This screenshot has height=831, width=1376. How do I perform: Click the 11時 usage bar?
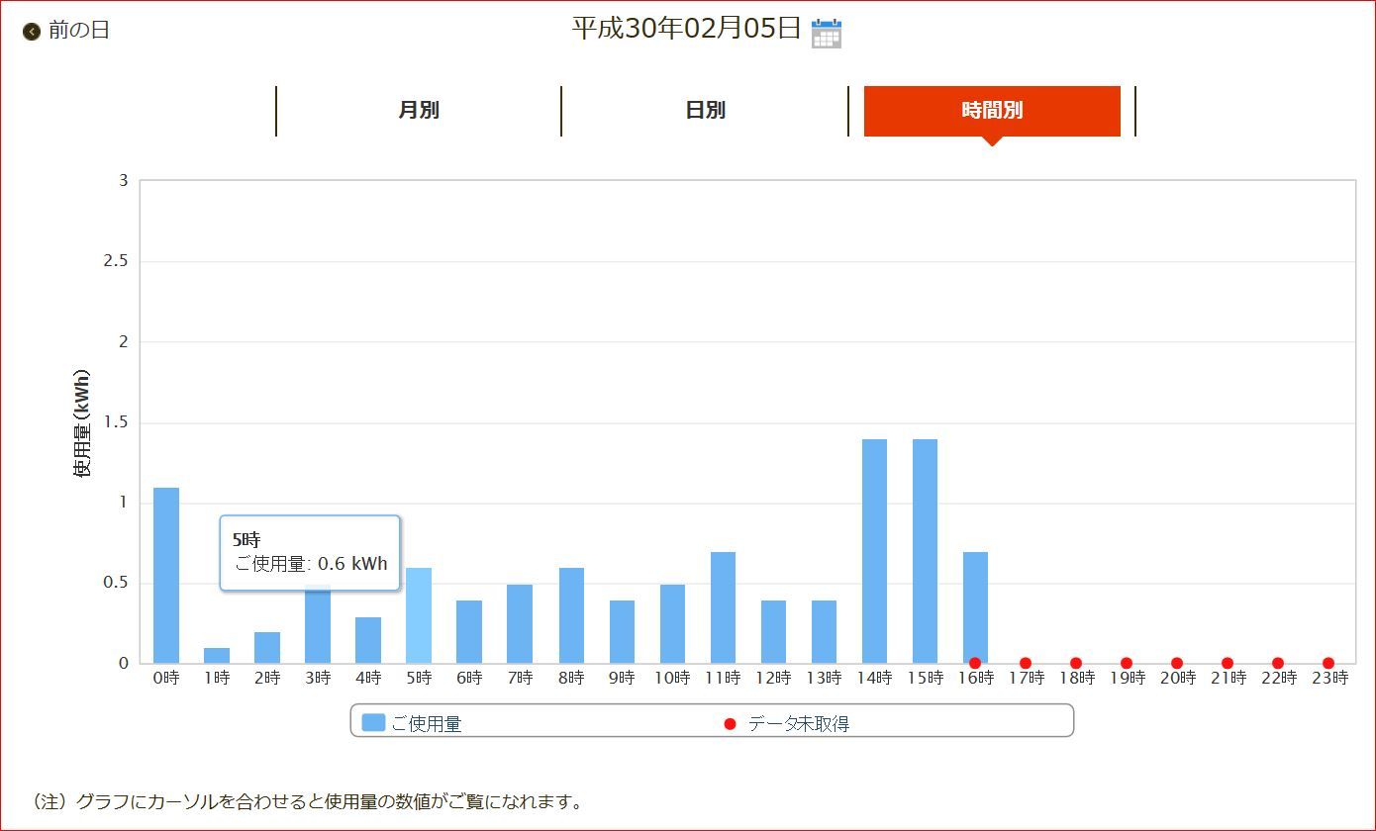723,607
